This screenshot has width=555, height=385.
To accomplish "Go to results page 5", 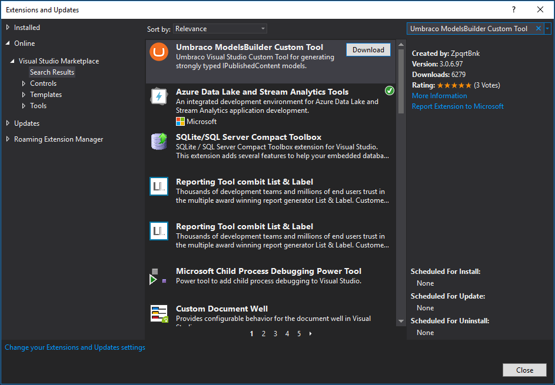I will click(299, 334).
